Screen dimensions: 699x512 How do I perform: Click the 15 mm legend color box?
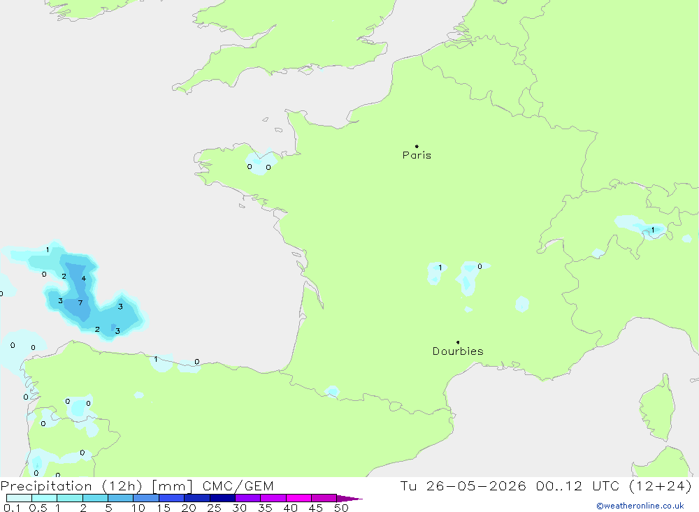[171, 498]
